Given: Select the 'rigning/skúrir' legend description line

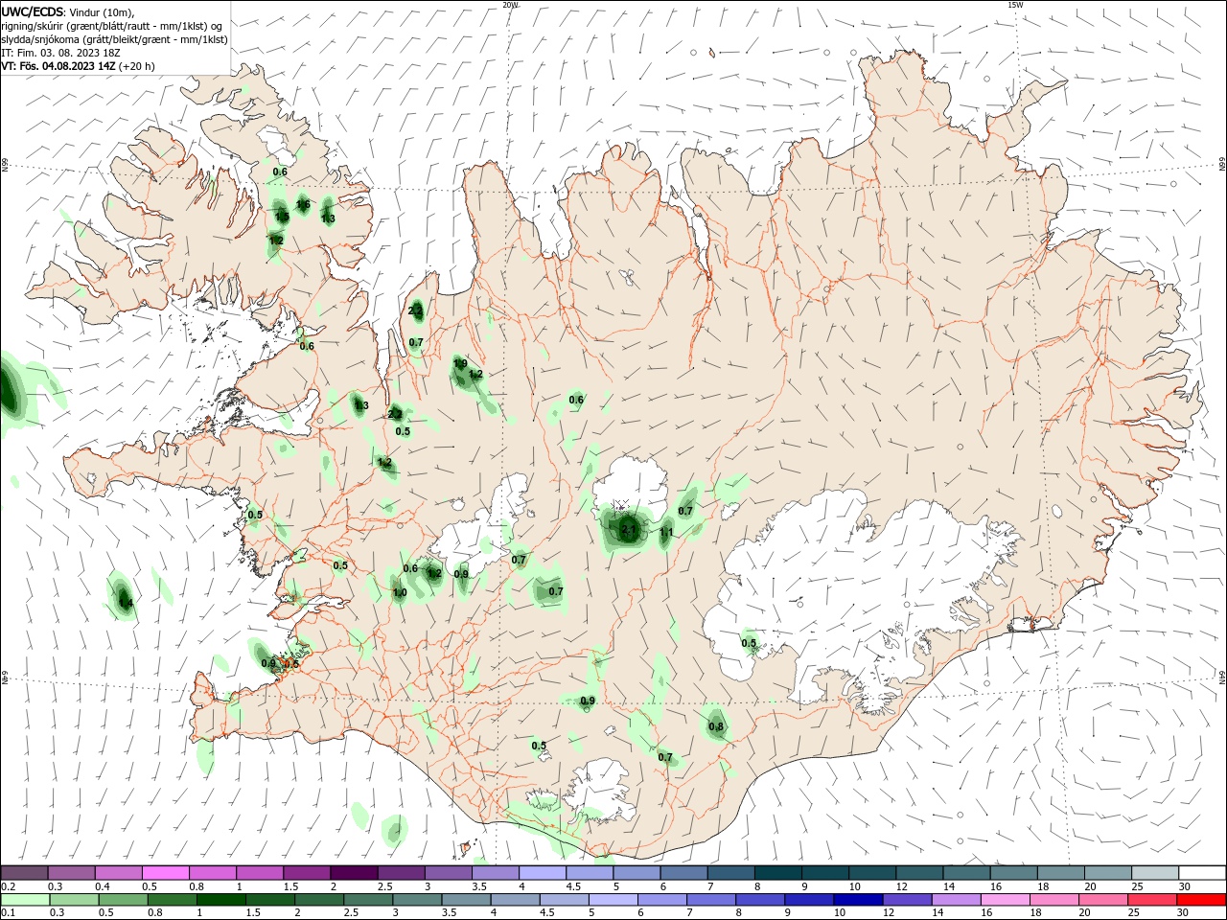Looking at the screenshot, I should click(x=111, y=26).
